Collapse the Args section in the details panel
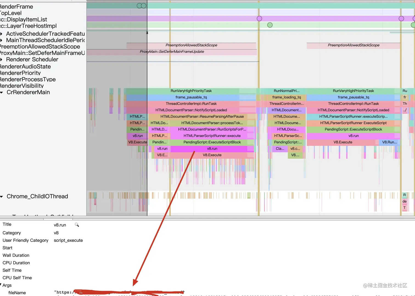 coord(1,285)
